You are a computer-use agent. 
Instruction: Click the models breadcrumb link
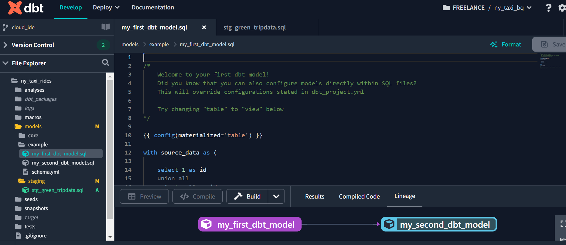tap(130, 44)
